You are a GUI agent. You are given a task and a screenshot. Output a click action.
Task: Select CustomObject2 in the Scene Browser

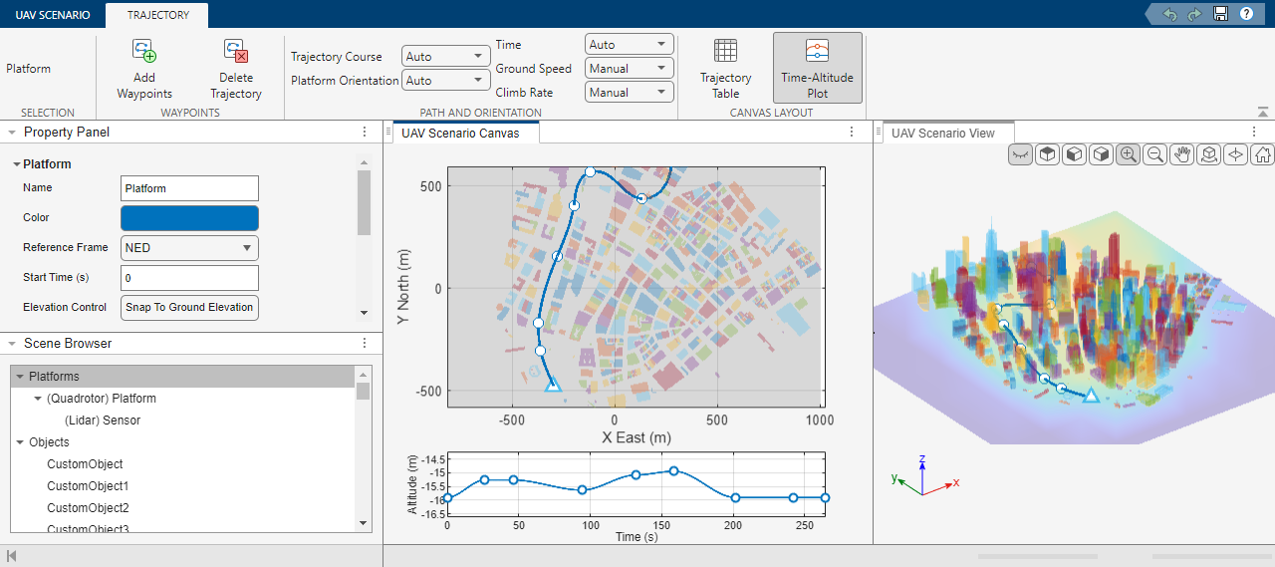(89, 508)
